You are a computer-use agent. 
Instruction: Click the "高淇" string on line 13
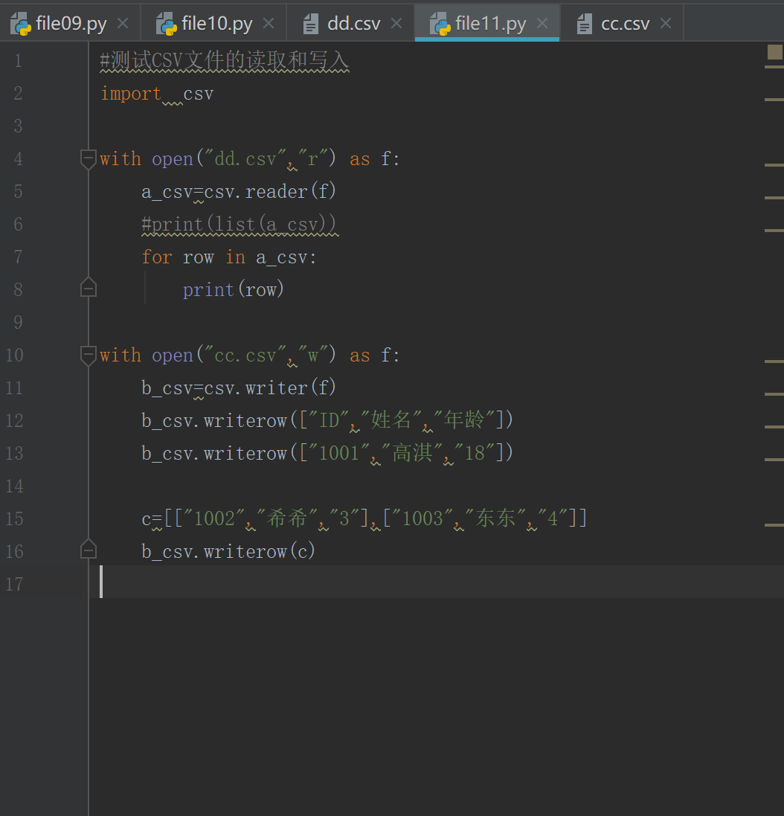pyautogui.click(x=411, y=453)
